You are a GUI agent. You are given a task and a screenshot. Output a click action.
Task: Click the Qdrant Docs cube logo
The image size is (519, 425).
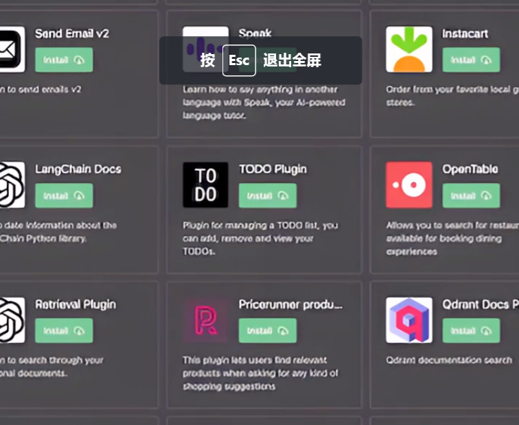[x=409, y=320]
